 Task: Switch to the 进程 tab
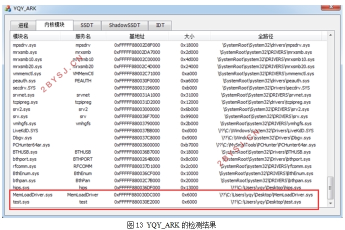click(x=23, y=25)
